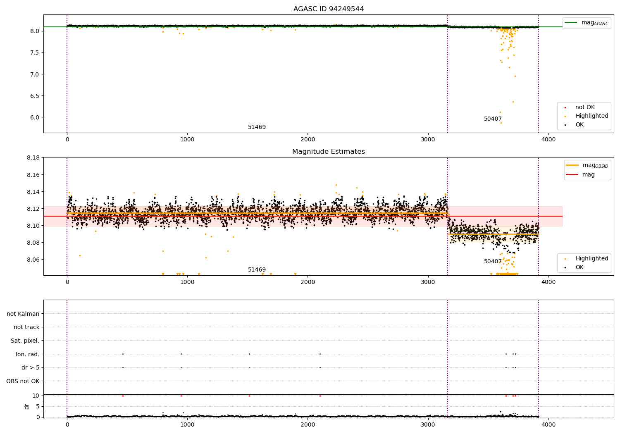Screen dimensions: 620x434
Task: Select 'OK' entry in top plot legend
Action: pos(579,125)
